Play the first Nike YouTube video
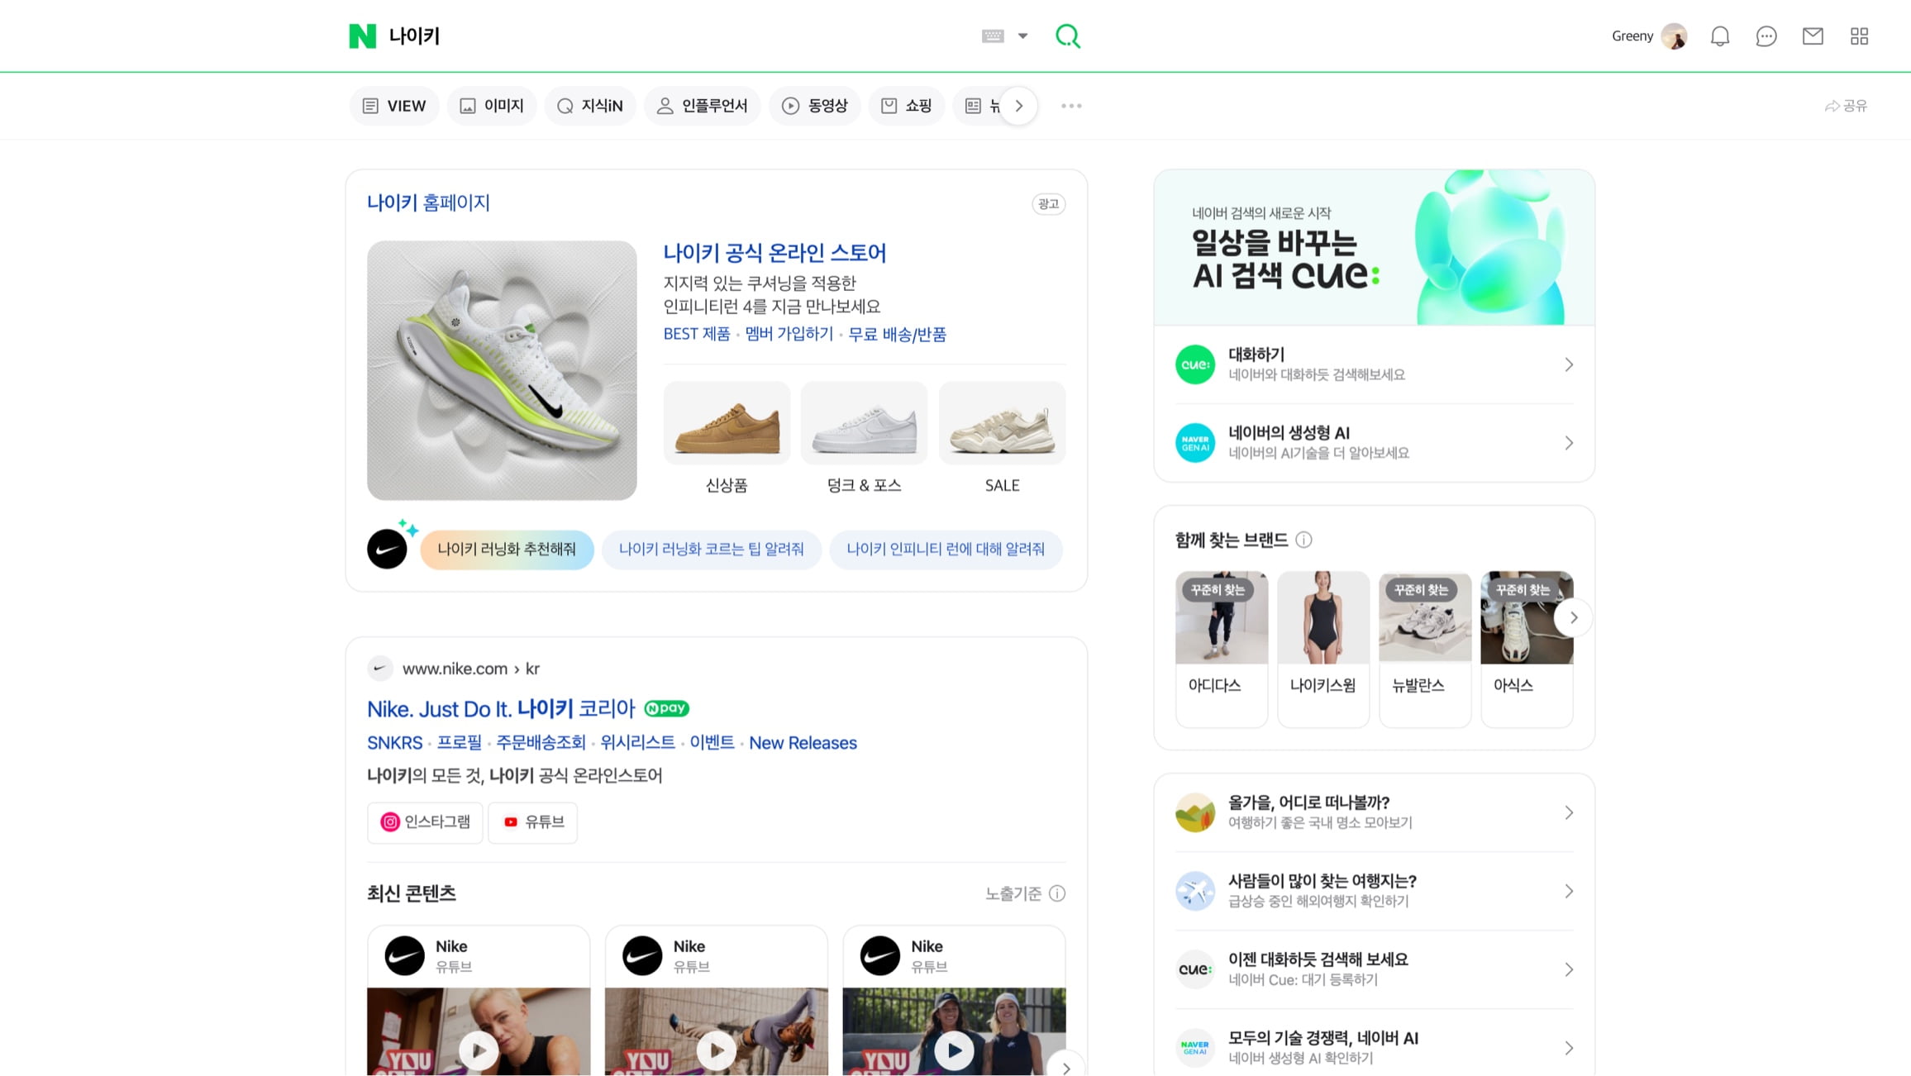Viewport: 1911px width, 1076px height. pos(479,1050)
